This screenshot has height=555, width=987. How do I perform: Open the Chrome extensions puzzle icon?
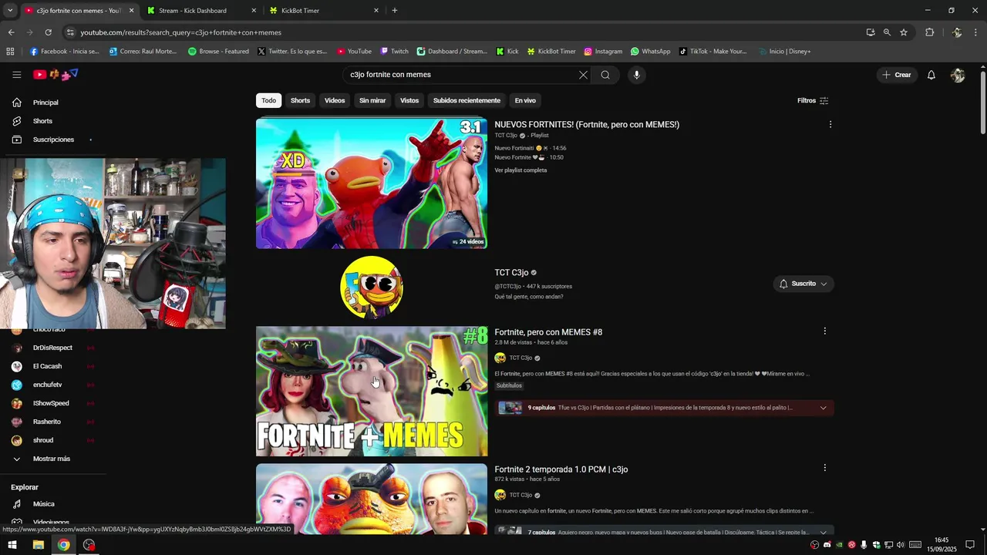click(929, 32)
